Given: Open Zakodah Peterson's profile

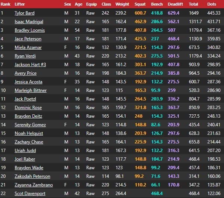Looking at the screenshot, I should point(32,176).
